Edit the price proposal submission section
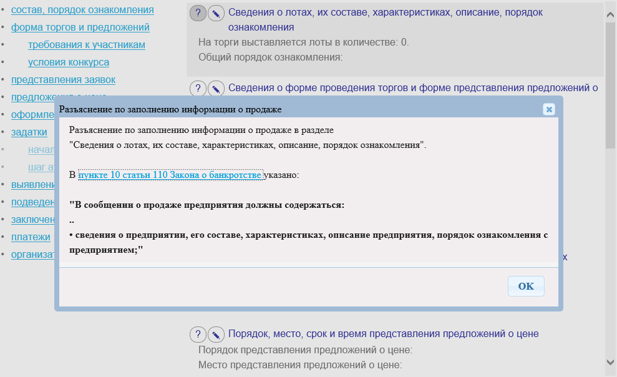 click(216, 334)
